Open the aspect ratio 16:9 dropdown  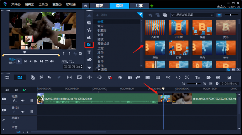click(65, 62)
